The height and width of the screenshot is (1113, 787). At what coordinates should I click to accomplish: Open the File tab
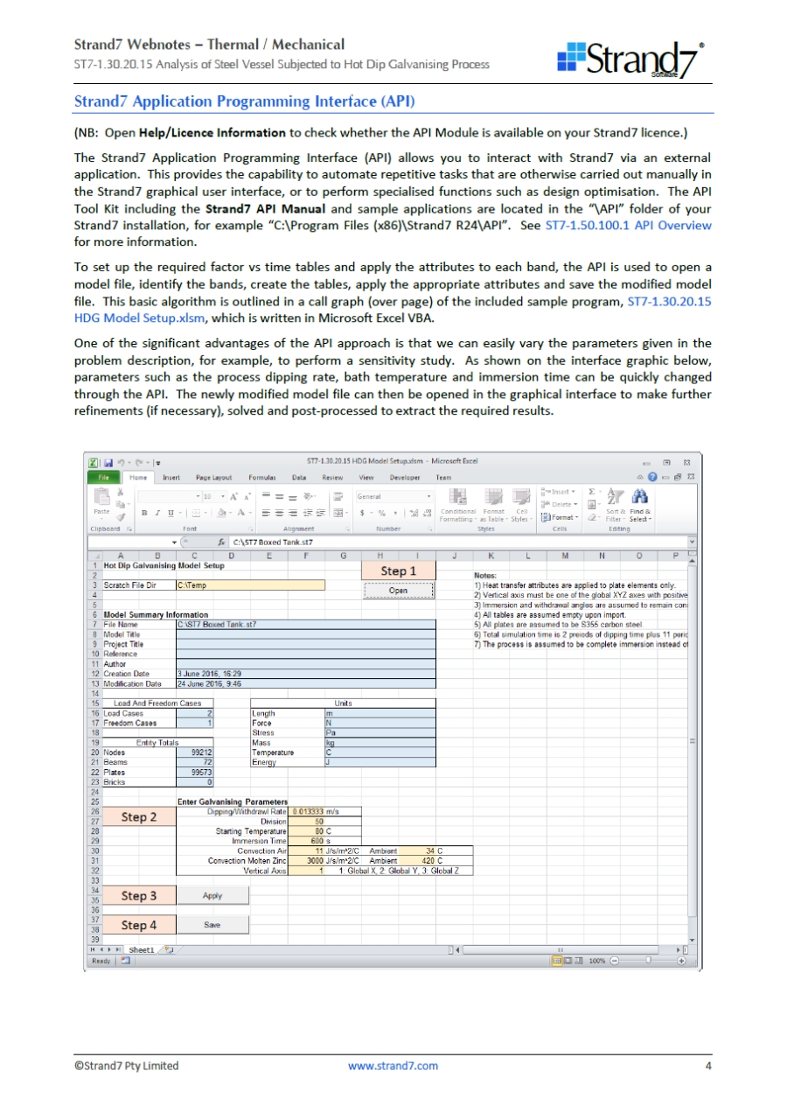(x=103, y=478)
